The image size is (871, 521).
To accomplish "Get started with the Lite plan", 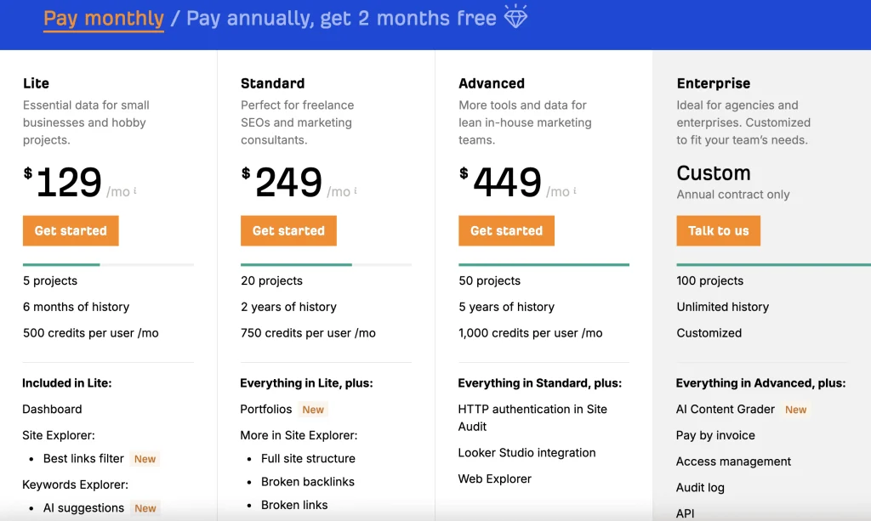I will (x=71, y=230).
